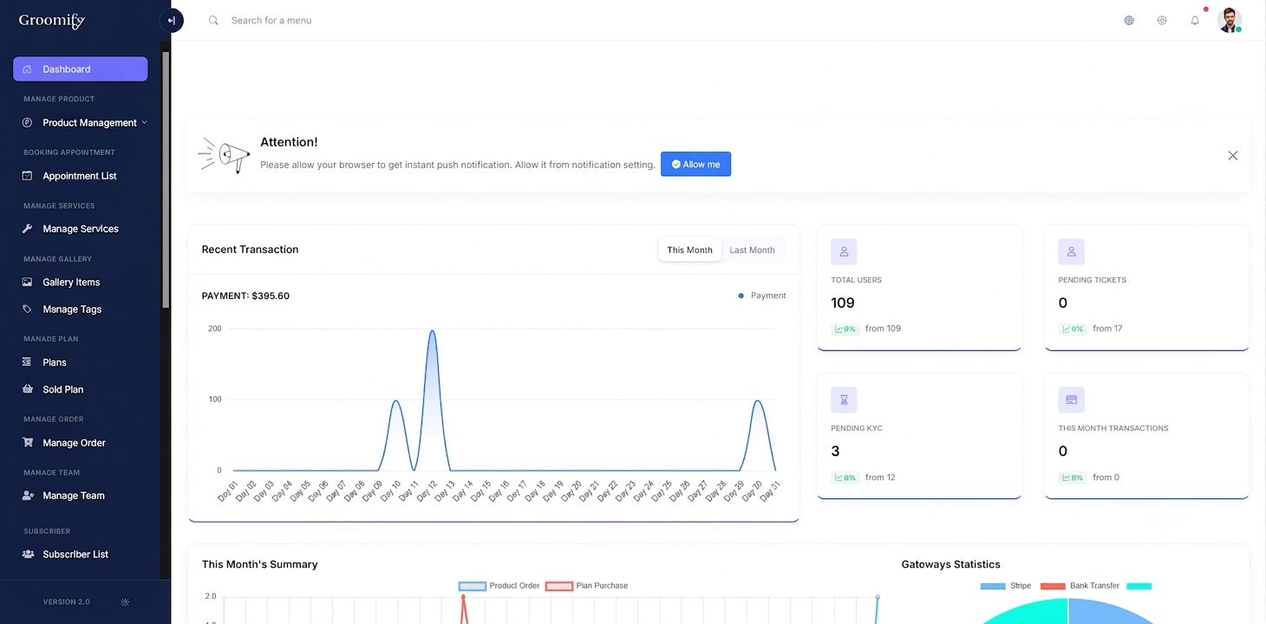Click the Sold Plan basket icon
Screen dimensions: 1266x624
[x=27, y=389]
